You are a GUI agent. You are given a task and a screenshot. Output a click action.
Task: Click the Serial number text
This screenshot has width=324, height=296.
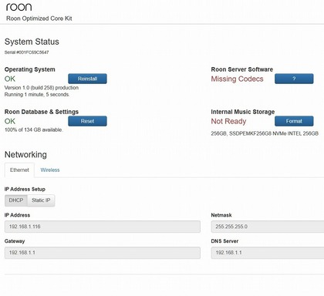click(26, 52)
